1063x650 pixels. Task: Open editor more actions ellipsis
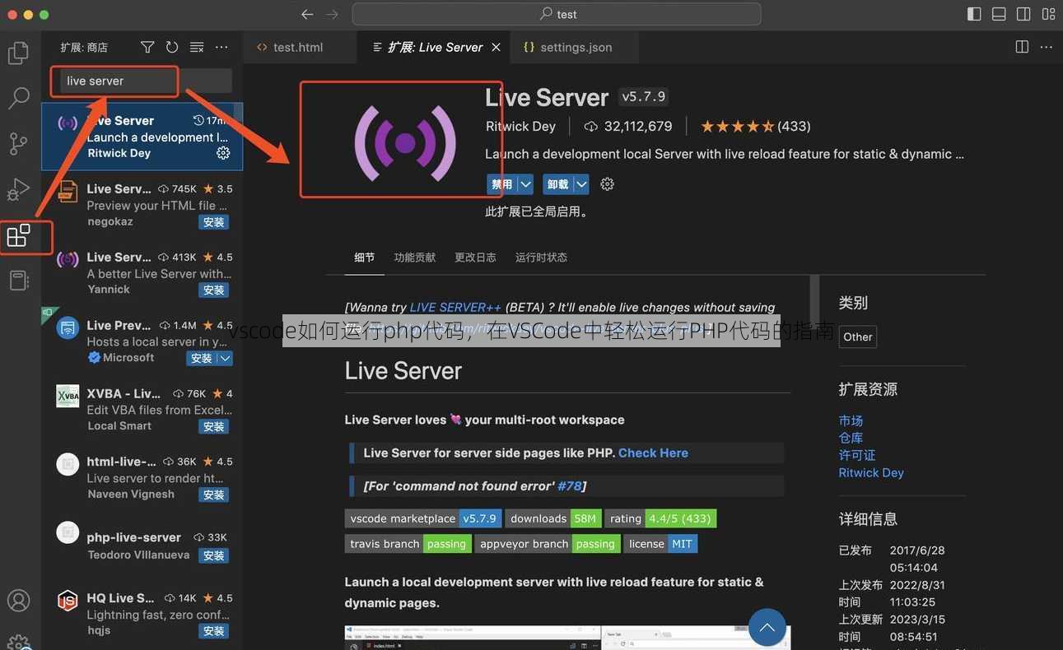[1046, 47]
